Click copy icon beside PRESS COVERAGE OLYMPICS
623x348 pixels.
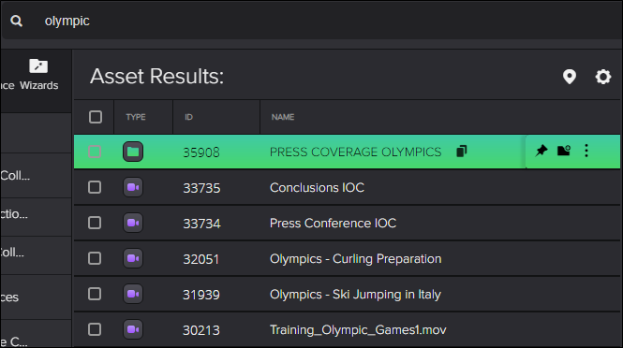pyautogui.click(x=461, y=152)
